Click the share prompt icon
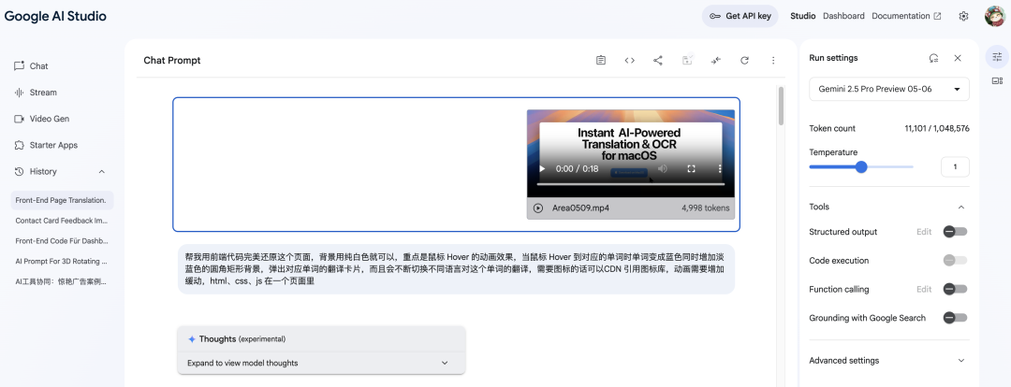The width and height of the screenshot is (1011, 387). (x=658, y=61)
